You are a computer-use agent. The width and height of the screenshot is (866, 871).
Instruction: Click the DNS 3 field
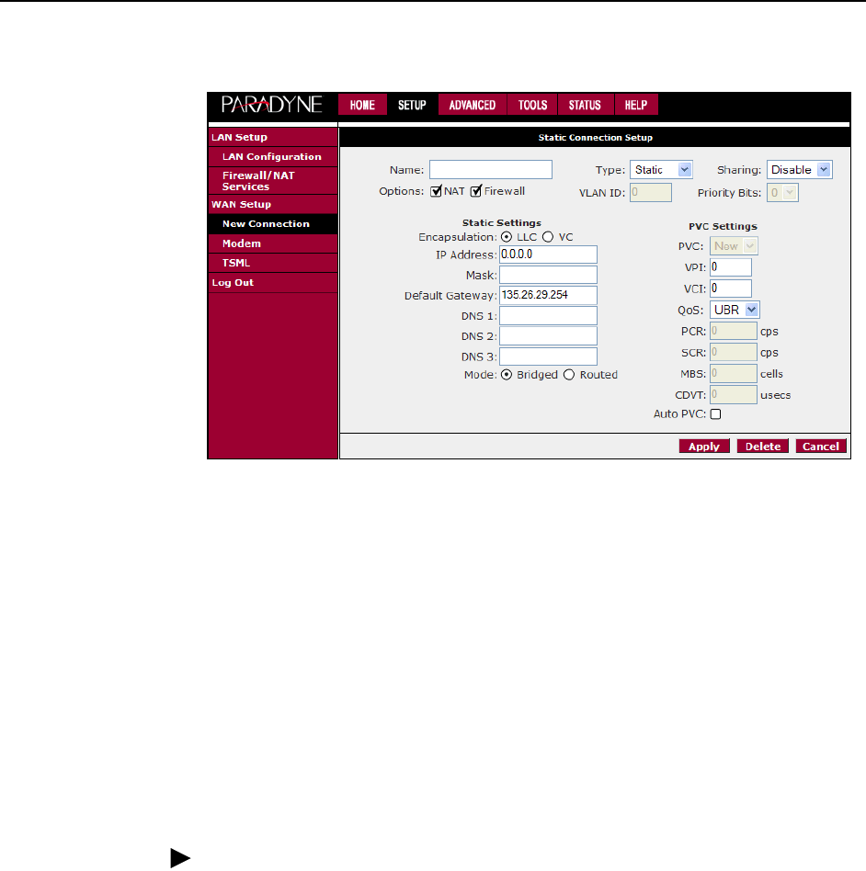click(548, 356)
